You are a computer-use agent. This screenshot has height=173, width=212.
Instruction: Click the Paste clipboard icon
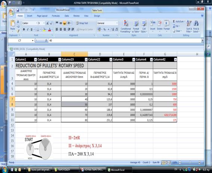(13, 23)
